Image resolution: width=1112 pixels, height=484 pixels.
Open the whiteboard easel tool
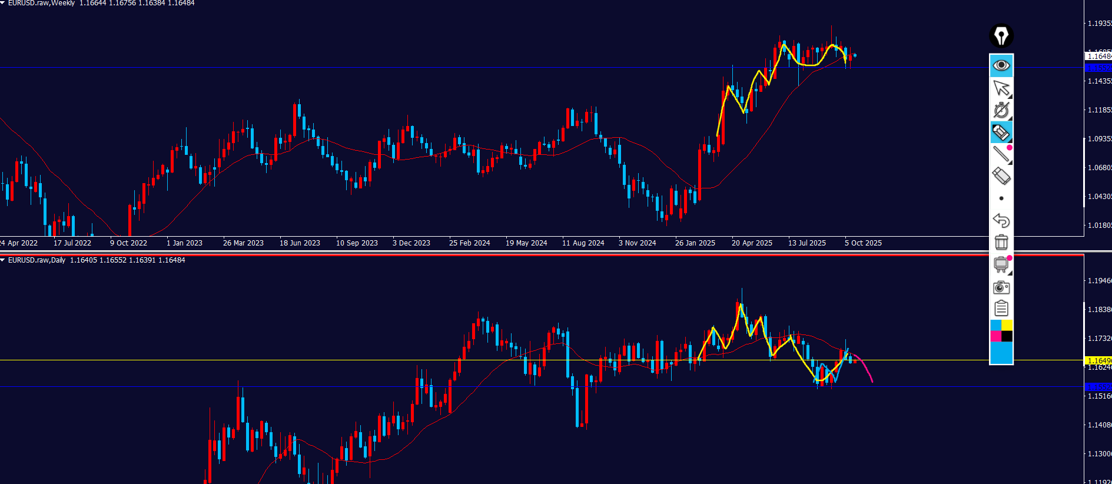pyautogui.click(x=1001, y=264)
